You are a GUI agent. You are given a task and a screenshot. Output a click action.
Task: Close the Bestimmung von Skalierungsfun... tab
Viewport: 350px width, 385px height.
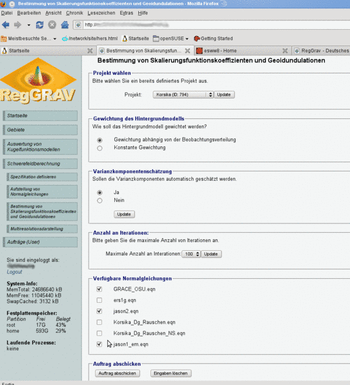click(187, 51)
